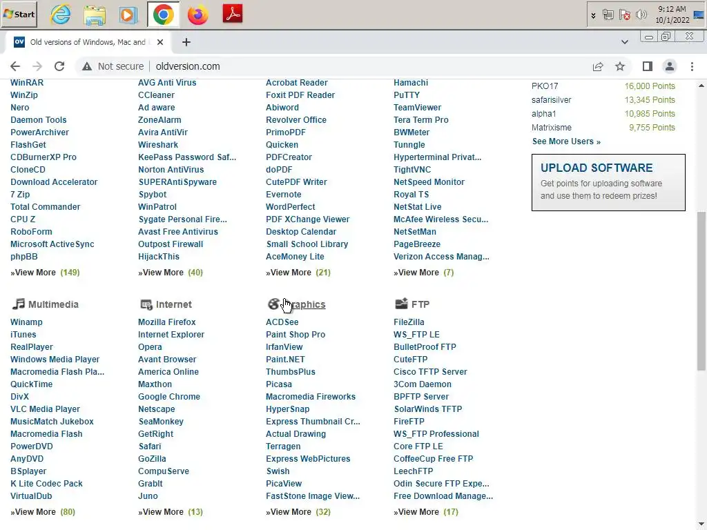The image size is (707, 530).
Task: Open the Paint Shop Pro link
Action: 296,335
